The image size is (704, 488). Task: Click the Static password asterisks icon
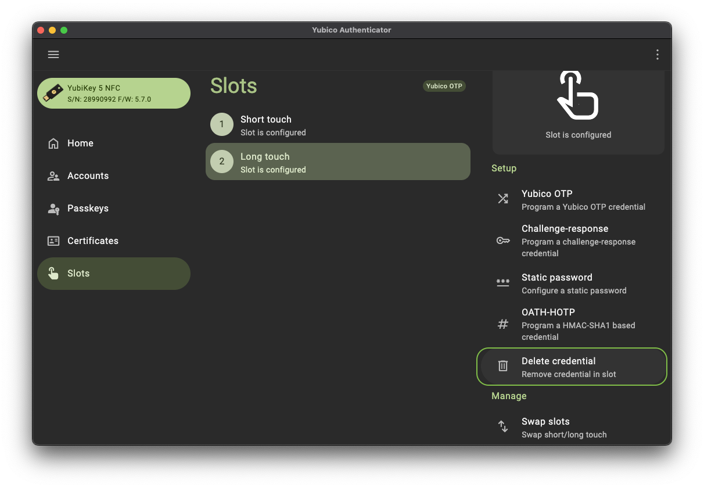pos(503,282)
